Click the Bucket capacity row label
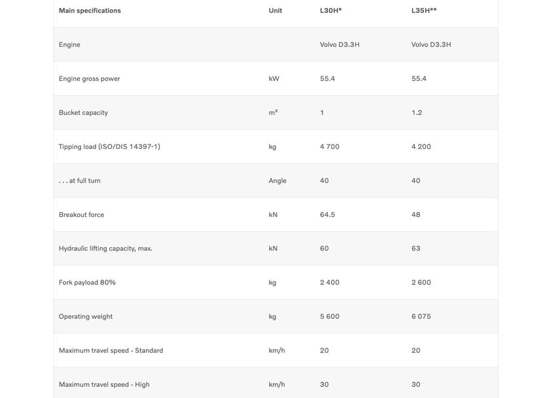The width and height of the screenshot is (558, 398). (x=83, y=113)
